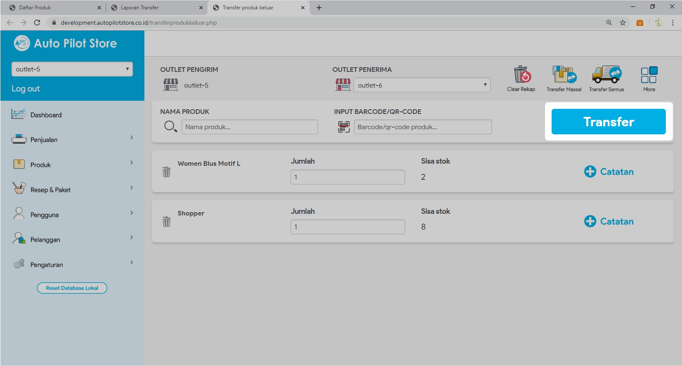Open the Outlet Penerima outlet-6 dropdown

[422, 85]
